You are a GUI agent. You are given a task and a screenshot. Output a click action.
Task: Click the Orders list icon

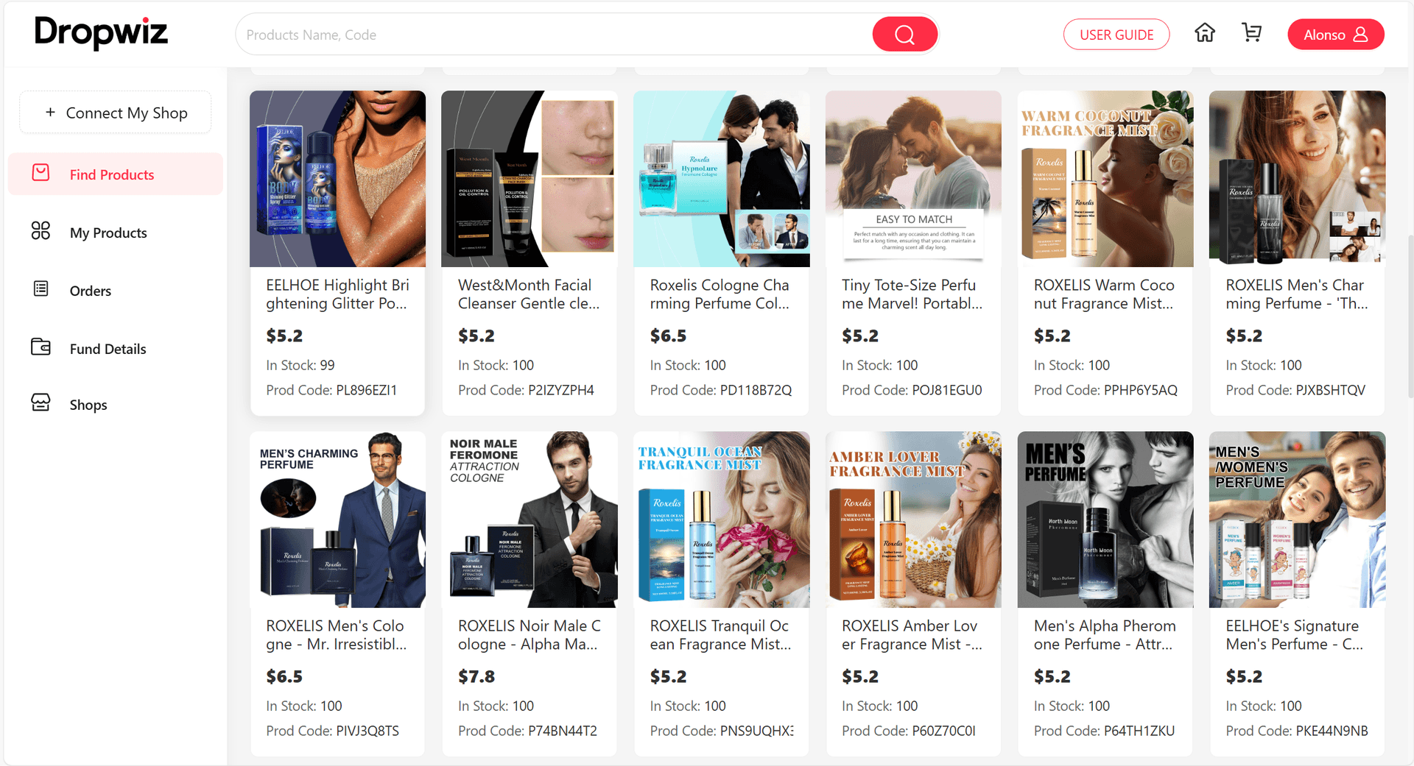(x=41, y=289)
